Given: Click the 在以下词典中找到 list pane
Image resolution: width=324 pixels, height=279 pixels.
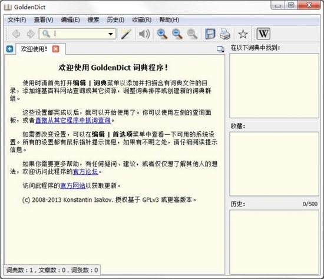Looking at the screenshot, I should (274, 86).
